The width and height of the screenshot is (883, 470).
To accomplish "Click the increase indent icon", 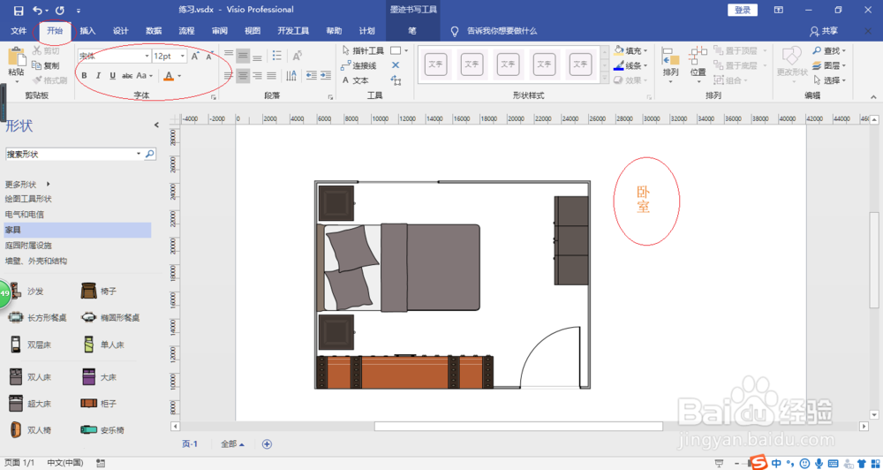I will [x=326, y=75].
